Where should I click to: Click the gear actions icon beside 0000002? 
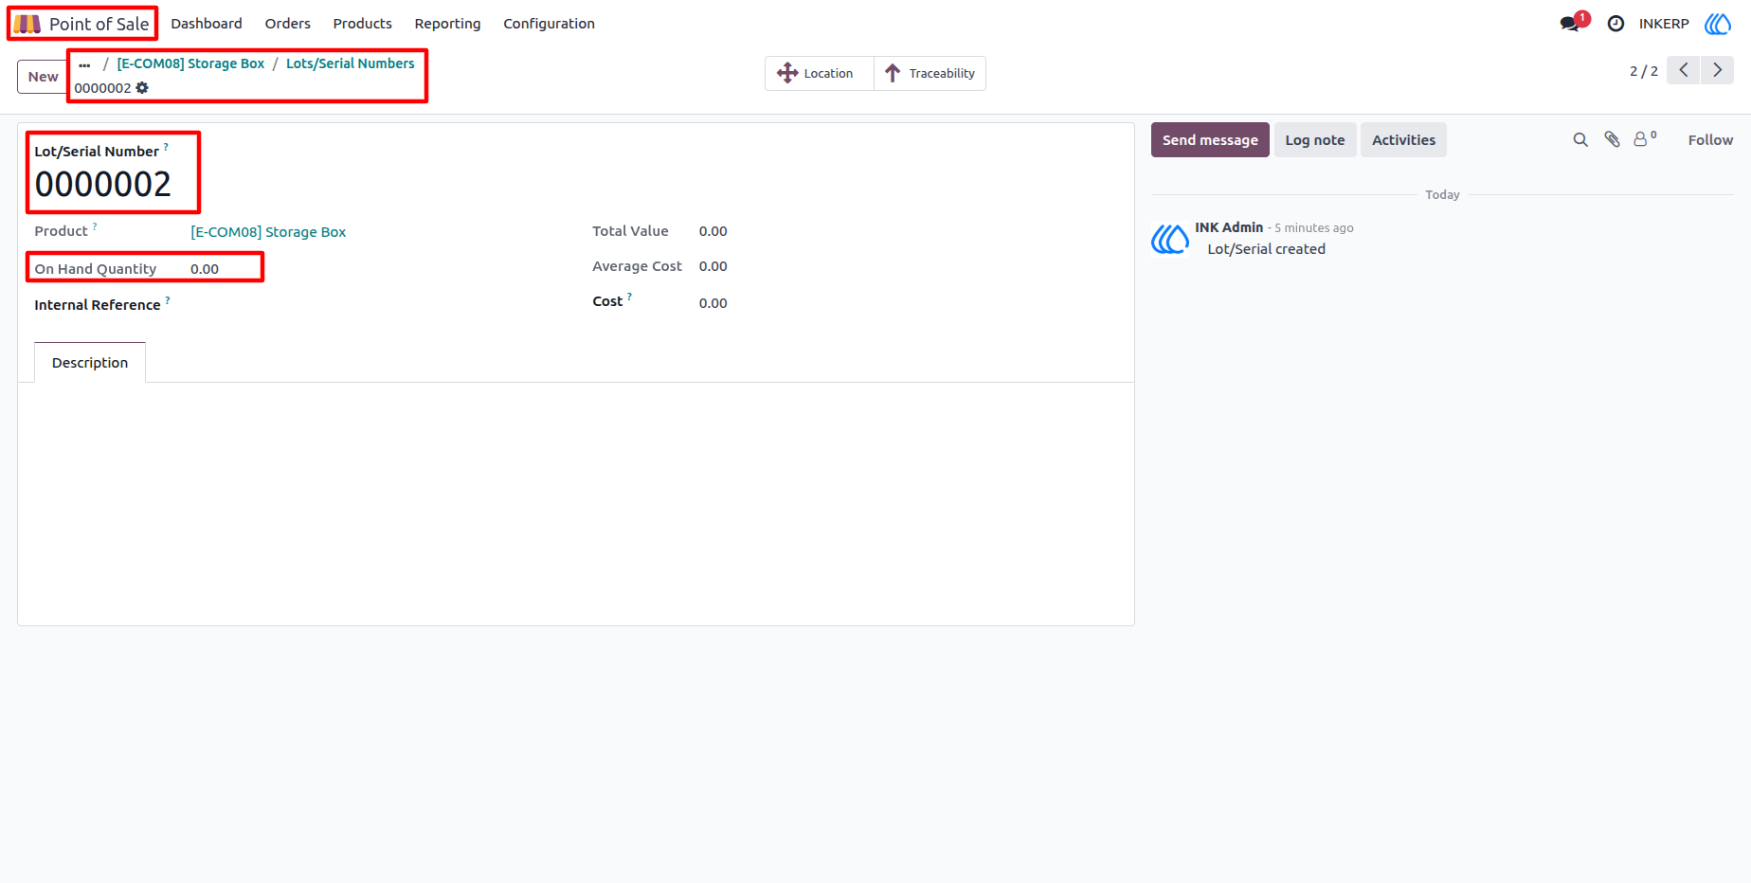click(142, 88)
